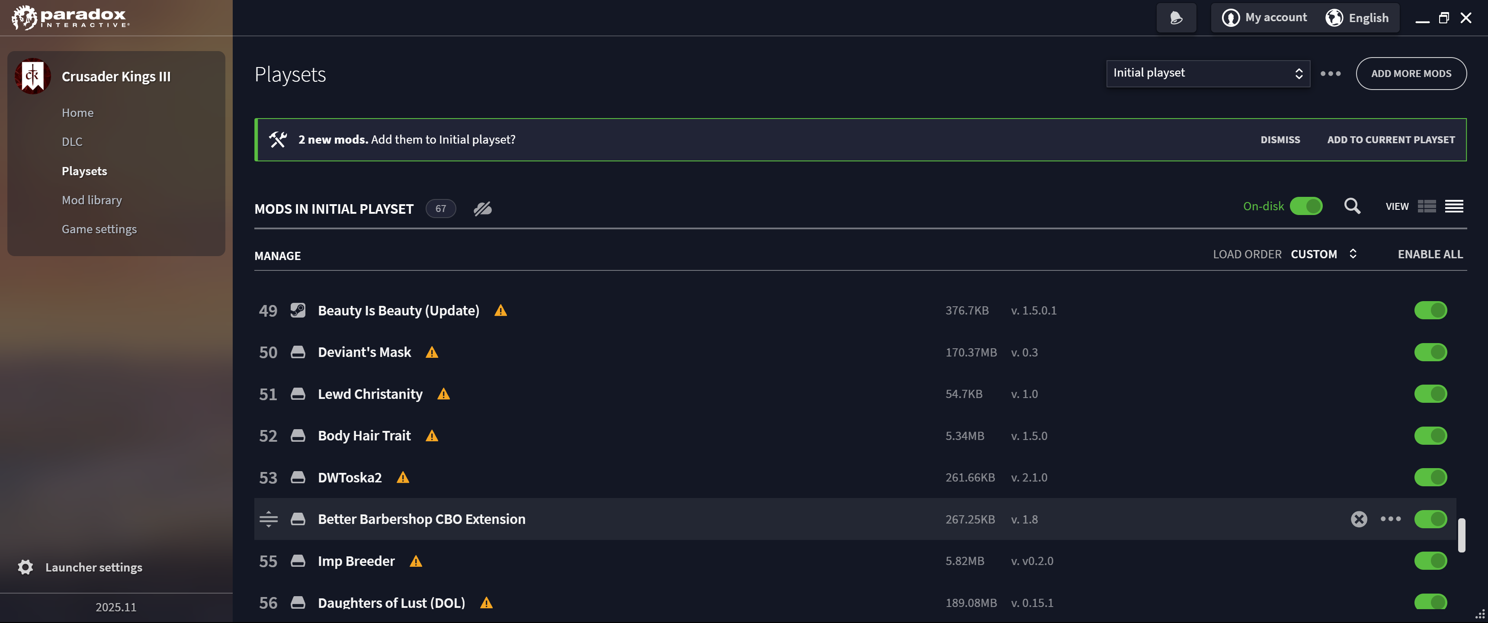
Task: Disable the Beauty Is Beauty (Update) mod
Action: tap(1430, 310)
